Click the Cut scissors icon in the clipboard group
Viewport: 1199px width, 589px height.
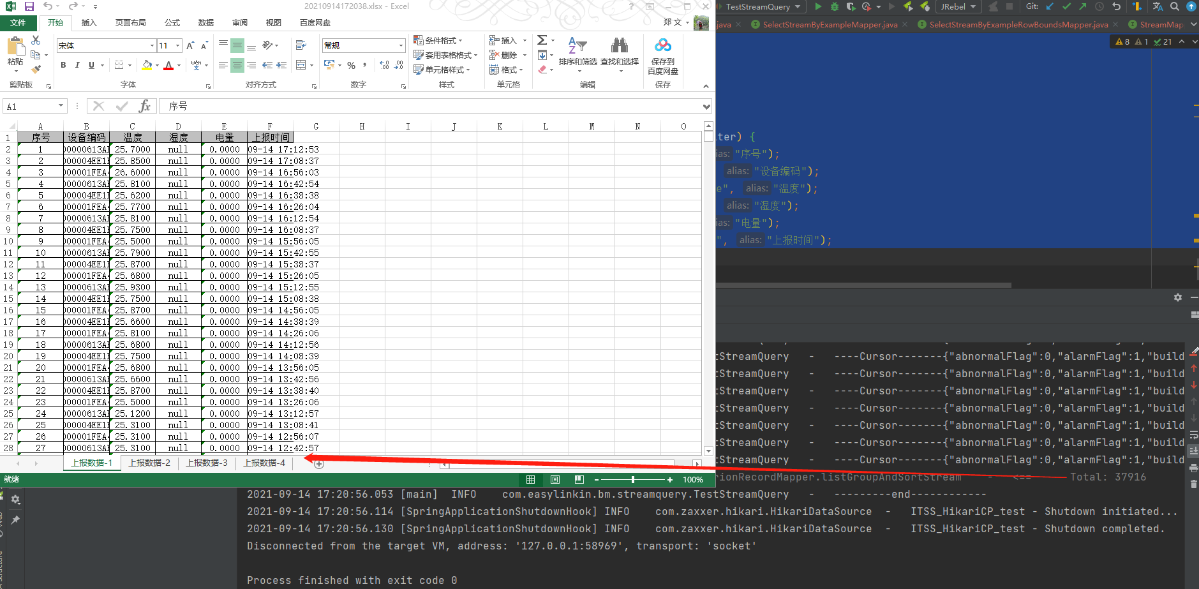click(x=36, y=40)
